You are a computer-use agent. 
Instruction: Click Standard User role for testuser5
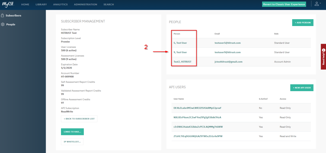[x=282, y=43]
